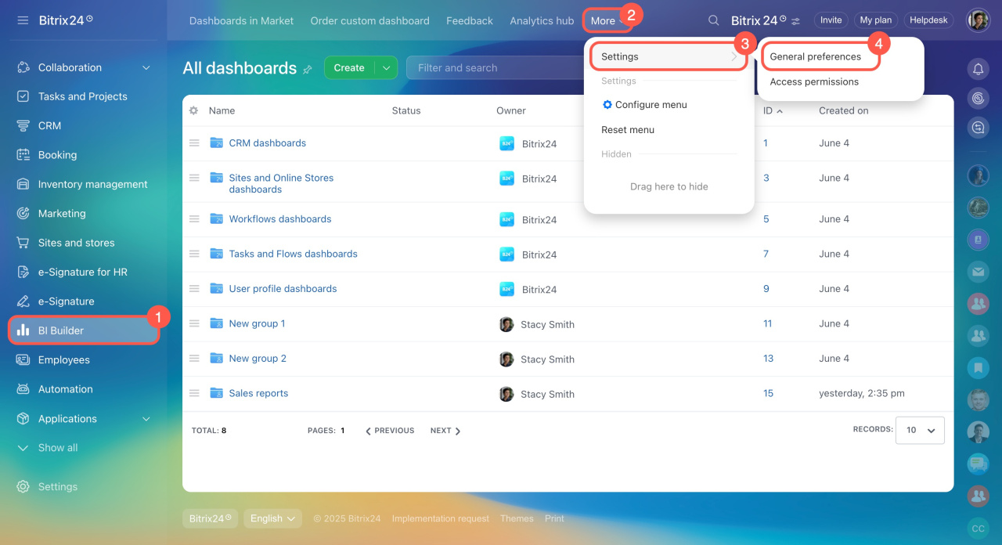
Task: Click the Settings gear icon in sidebar
Action: click(x=23, y=486)
